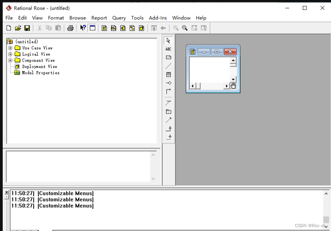Screen dimensions: 331x231
Task: Click the Zoom In magnifier icon
Action: click(176, 28)
